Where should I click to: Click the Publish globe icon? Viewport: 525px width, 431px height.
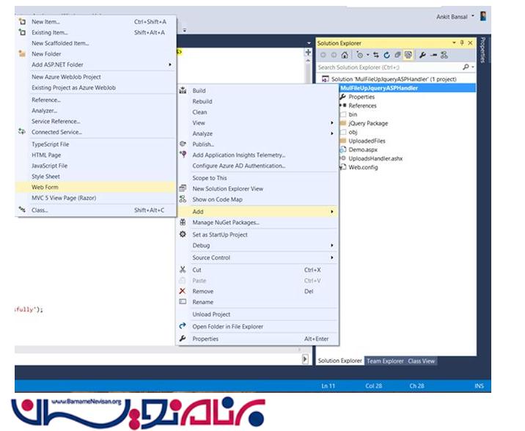pyautogui.click(x=183, y=144)
